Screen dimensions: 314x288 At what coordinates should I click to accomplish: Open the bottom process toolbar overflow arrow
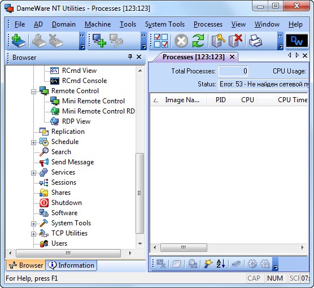pyautogui.click(x=276, y=264)
